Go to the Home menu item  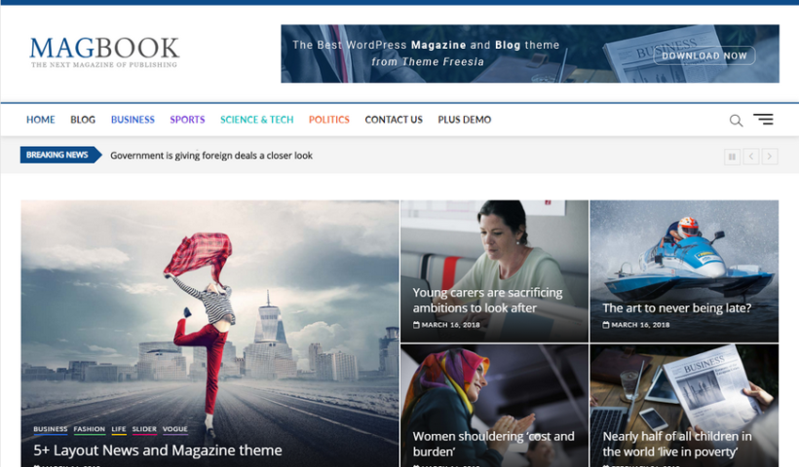41,120
